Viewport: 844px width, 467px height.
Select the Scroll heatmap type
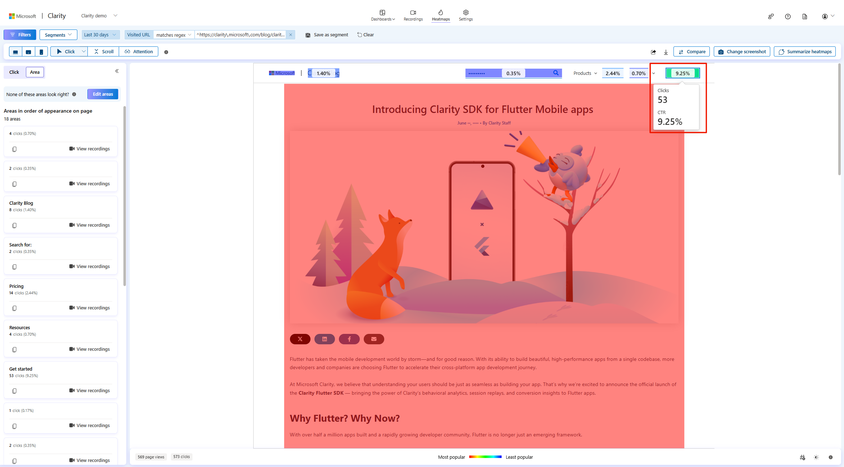[x=104, y=52]
